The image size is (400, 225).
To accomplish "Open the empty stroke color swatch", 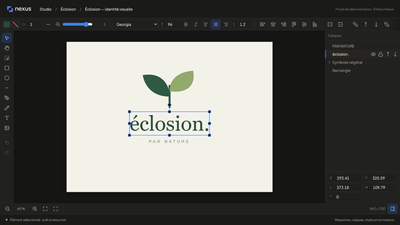I will (x=15, y=24).
